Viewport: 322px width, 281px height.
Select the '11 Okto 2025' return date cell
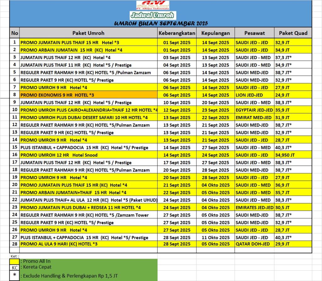(215, 238)
